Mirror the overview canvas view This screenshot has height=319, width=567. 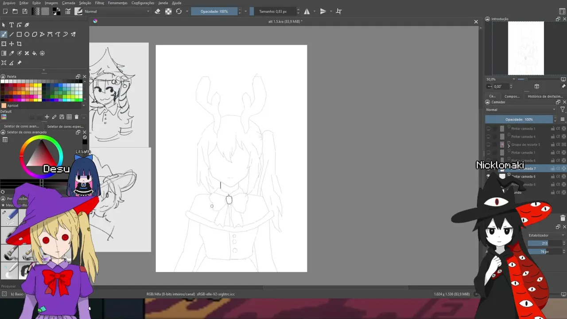[x=537, y=86]
